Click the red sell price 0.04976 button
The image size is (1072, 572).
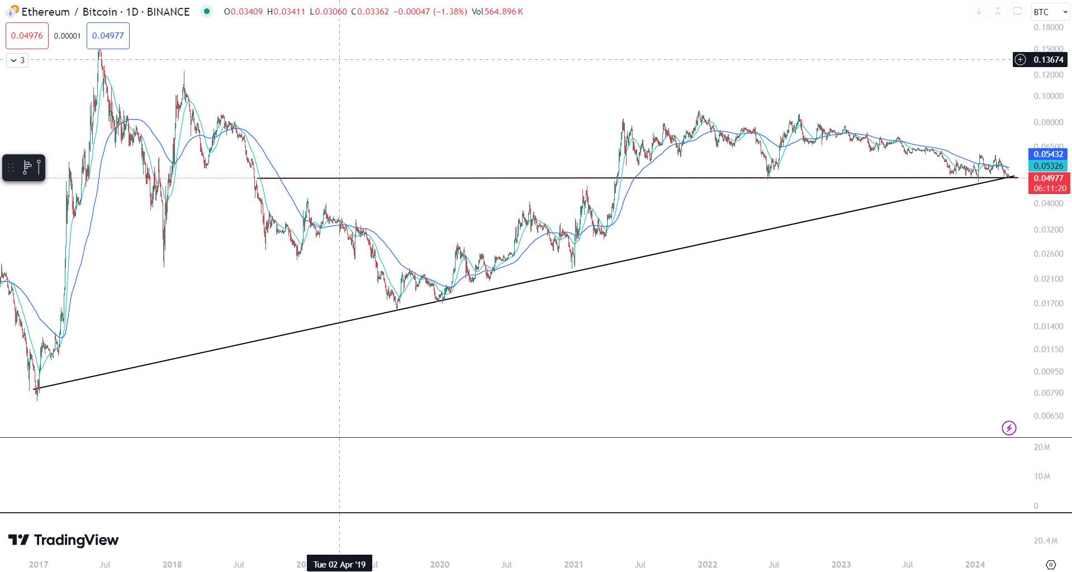[x=27, y=36]
